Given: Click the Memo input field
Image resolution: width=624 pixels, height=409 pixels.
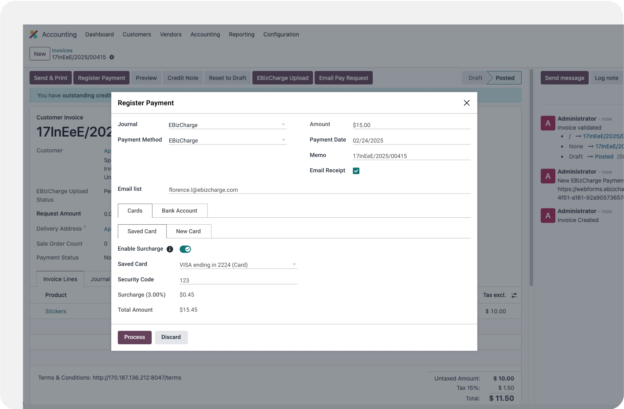Looking at the screenshot, I should (x=412, y=156).
